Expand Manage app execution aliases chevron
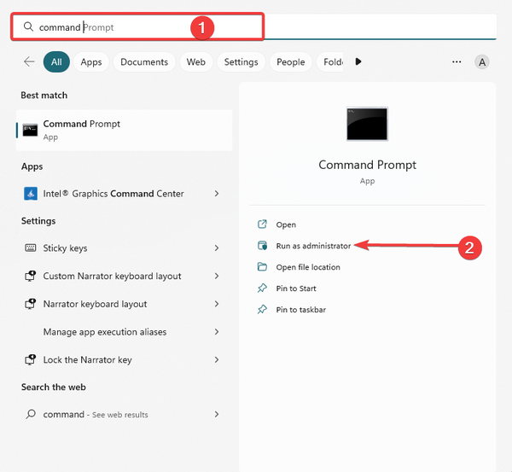512x472 pixels. point(217,332)
